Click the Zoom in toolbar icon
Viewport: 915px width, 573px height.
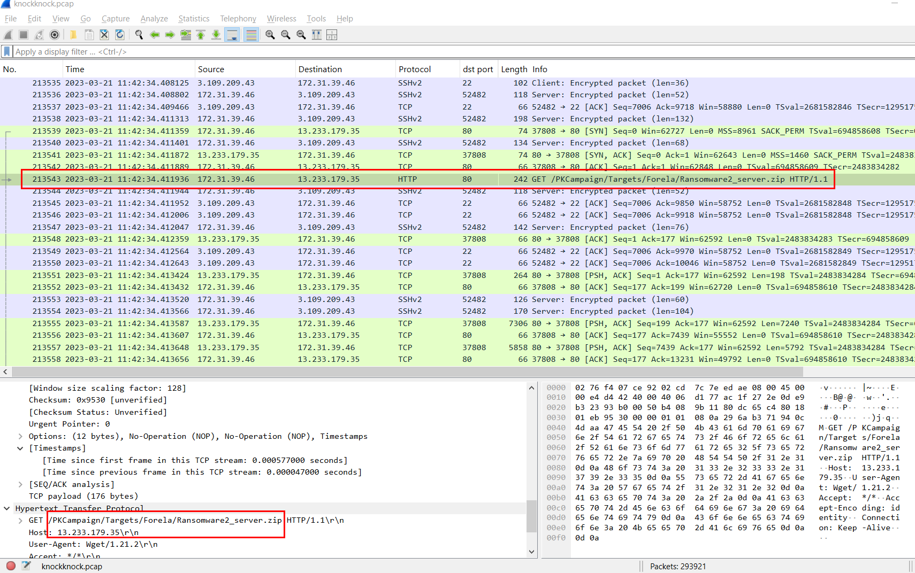pos(270,35)
